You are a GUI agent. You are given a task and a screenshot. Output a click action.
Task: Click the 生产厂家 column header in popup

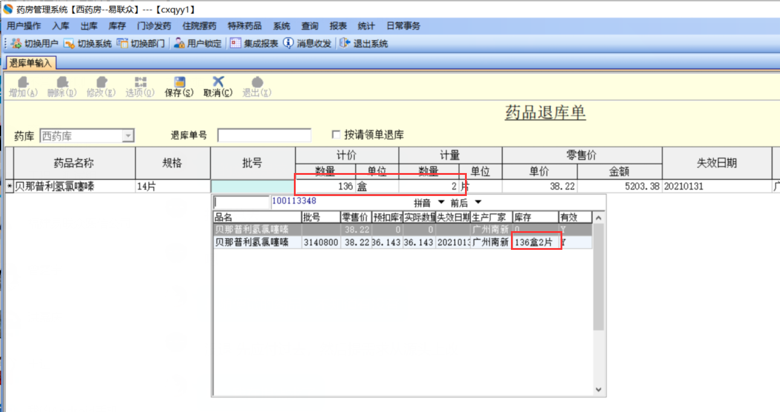(x=492, y=217)
